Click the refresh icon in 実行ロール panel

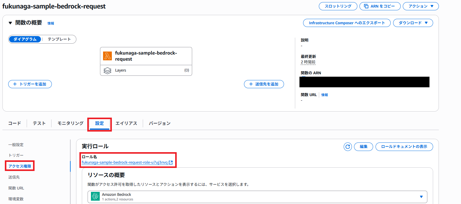click(x=348, y=147)
